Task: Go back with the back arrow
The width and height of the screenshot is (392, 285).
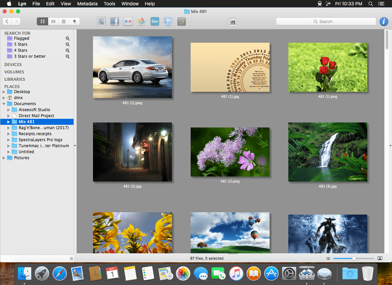Action: click(x=7, y=21)
